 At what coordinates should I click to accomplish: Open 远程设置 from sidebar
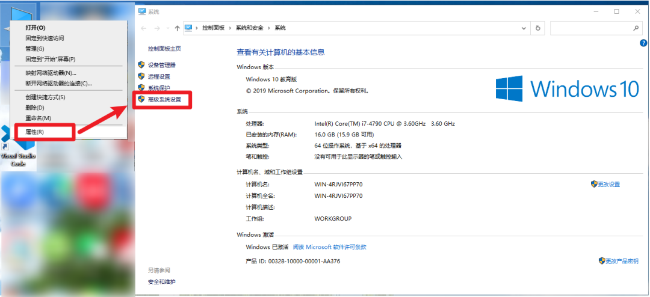(159, 76)
